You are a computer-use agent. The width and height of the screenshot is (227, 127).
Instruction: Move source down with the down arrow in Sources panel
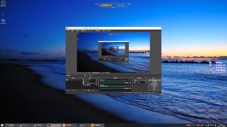tap(94, 90)
